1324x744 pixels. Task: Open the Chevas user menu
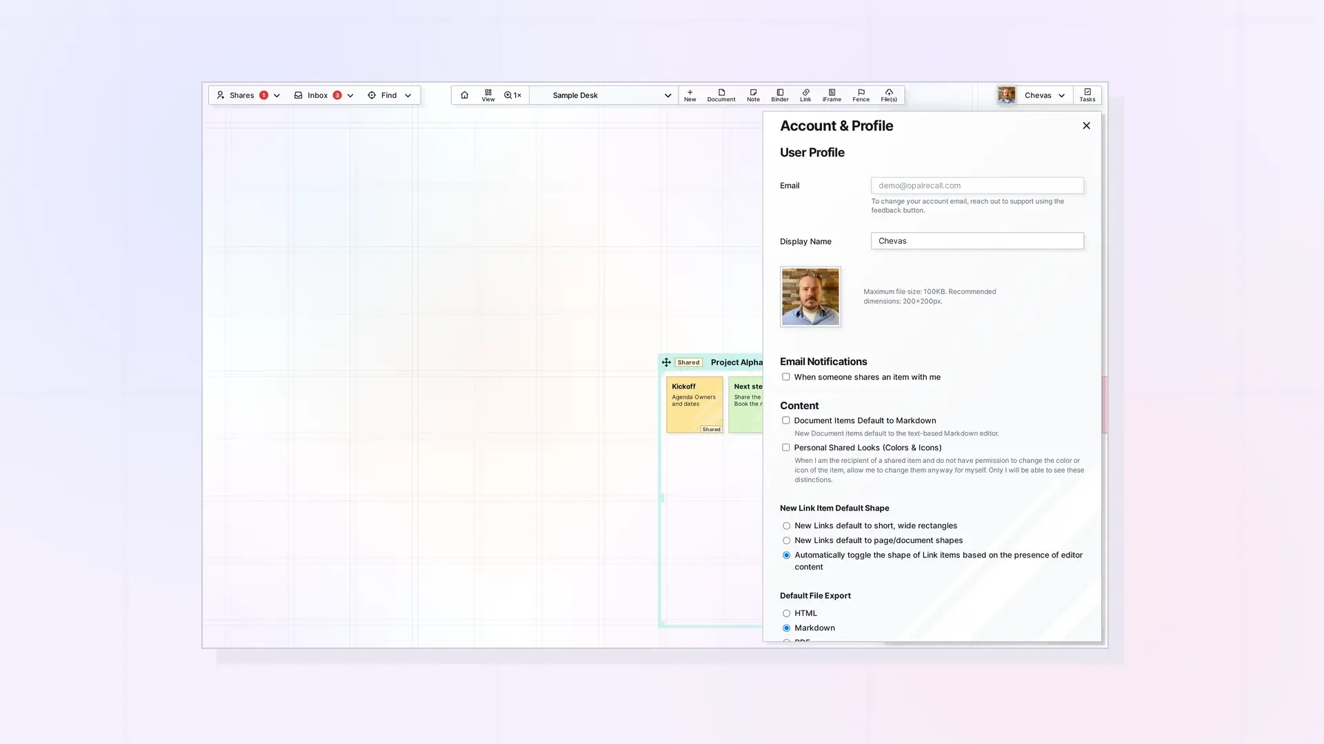point(1045,95)
